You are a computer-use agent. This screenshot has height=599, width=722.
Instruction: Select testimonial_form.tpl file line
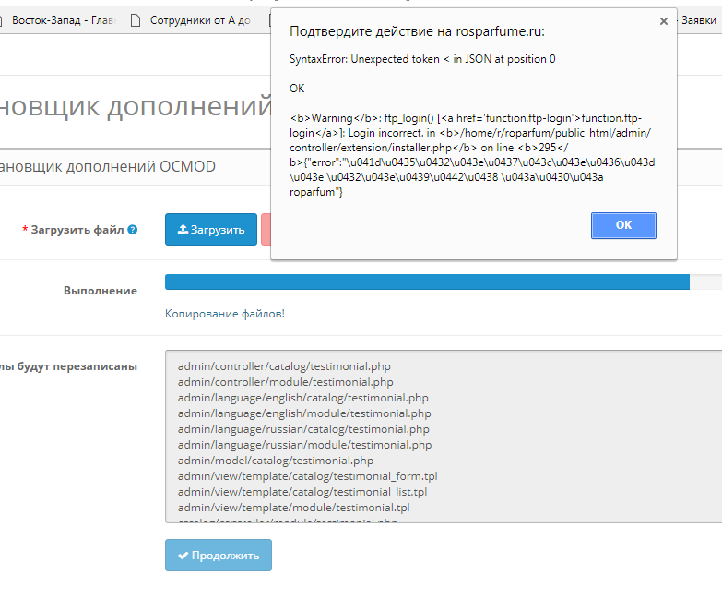click(308, 476)
